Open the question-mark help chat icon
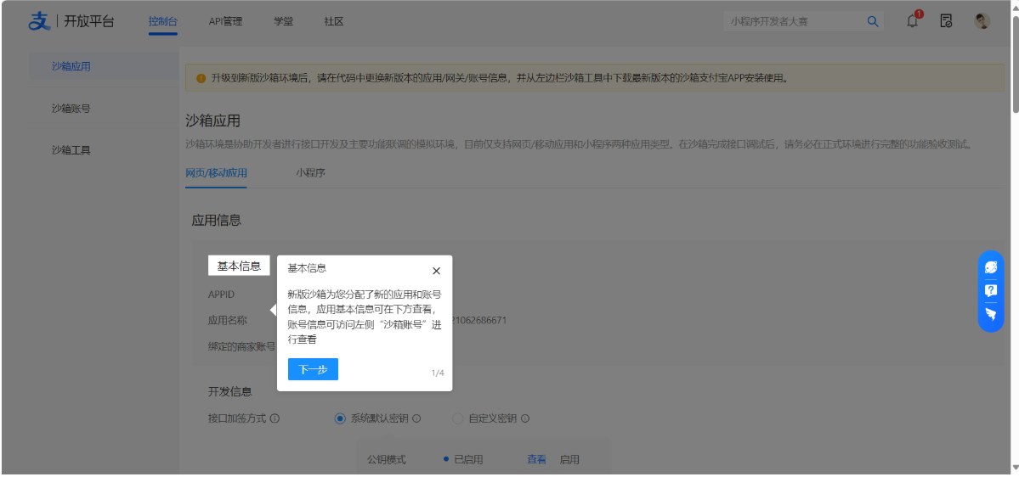The width and height of the screenshot is (1019, 477). [x=991, y=290]
